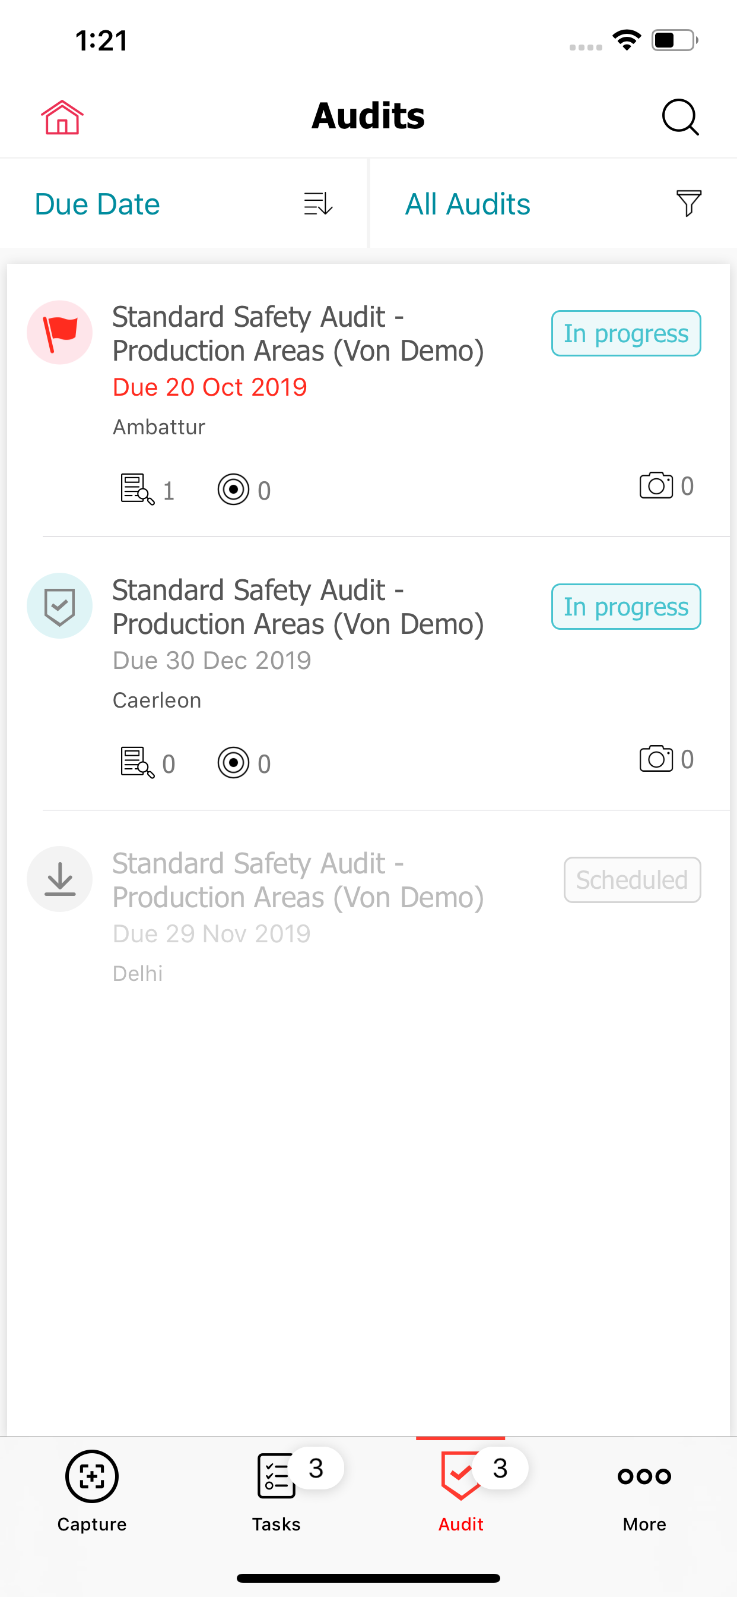Tap the shield check icon on Caerleon audit
The image size is (737, 1597).
click(x=59, y=605)
